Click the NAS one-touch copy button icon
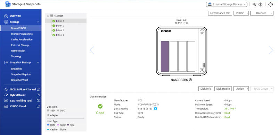Image resolution: width=278 pixels, height=135 pixels. (x=202, y=70)
